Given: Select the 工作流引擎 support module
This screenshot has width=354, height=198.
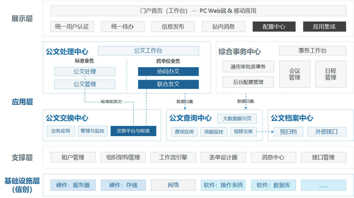Looking at the screenshot, I should click(x=173, y=157).
